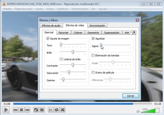
Task: Open the Herramientas menu
Action: [x=80, y=9]
